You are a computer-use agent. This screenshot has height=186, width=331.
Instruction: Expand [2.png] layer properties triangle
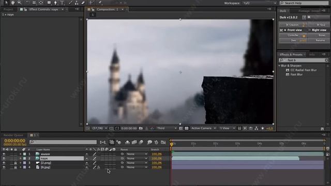tap(20, 163)
